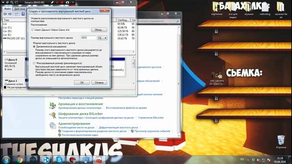
Task: Open the recorder bar dropdown arrow
Action: point(3,2)
